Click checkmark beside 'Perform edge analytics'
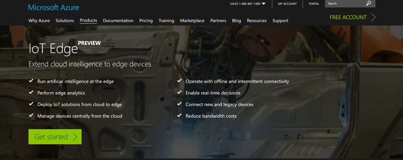This screenshot has width=403, height=160. pos(31,92)
